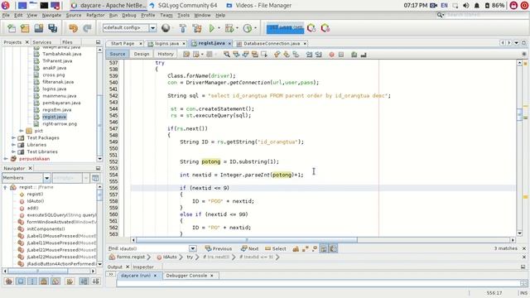The image size is (530, 298).
Task: Toggle rectangular selection in editor toolbar
Action: point(263,55)
